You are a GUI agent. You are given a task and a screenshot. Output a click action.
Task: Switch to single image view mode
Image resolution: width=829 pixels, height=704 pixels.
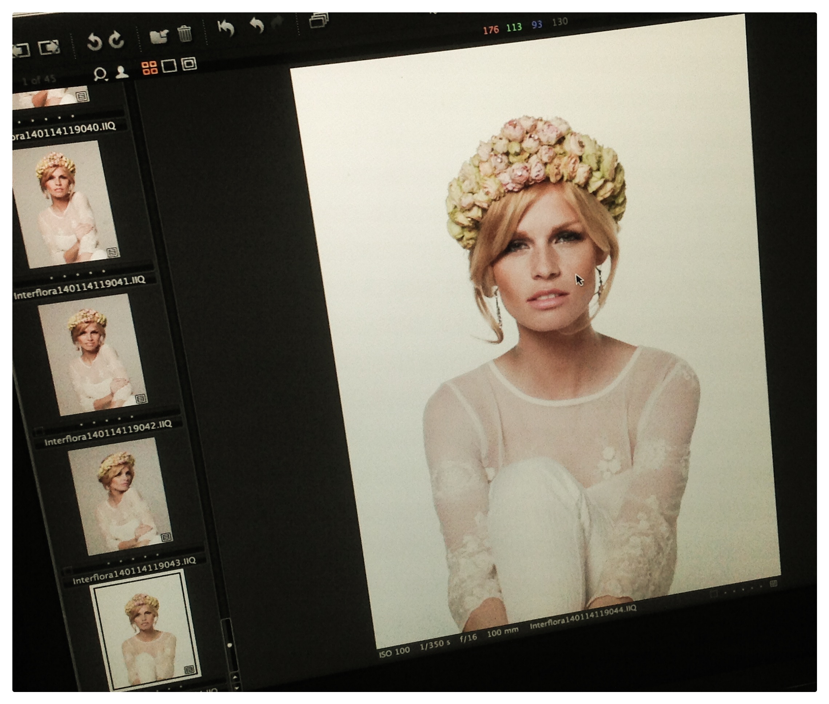tap(169, 65)
